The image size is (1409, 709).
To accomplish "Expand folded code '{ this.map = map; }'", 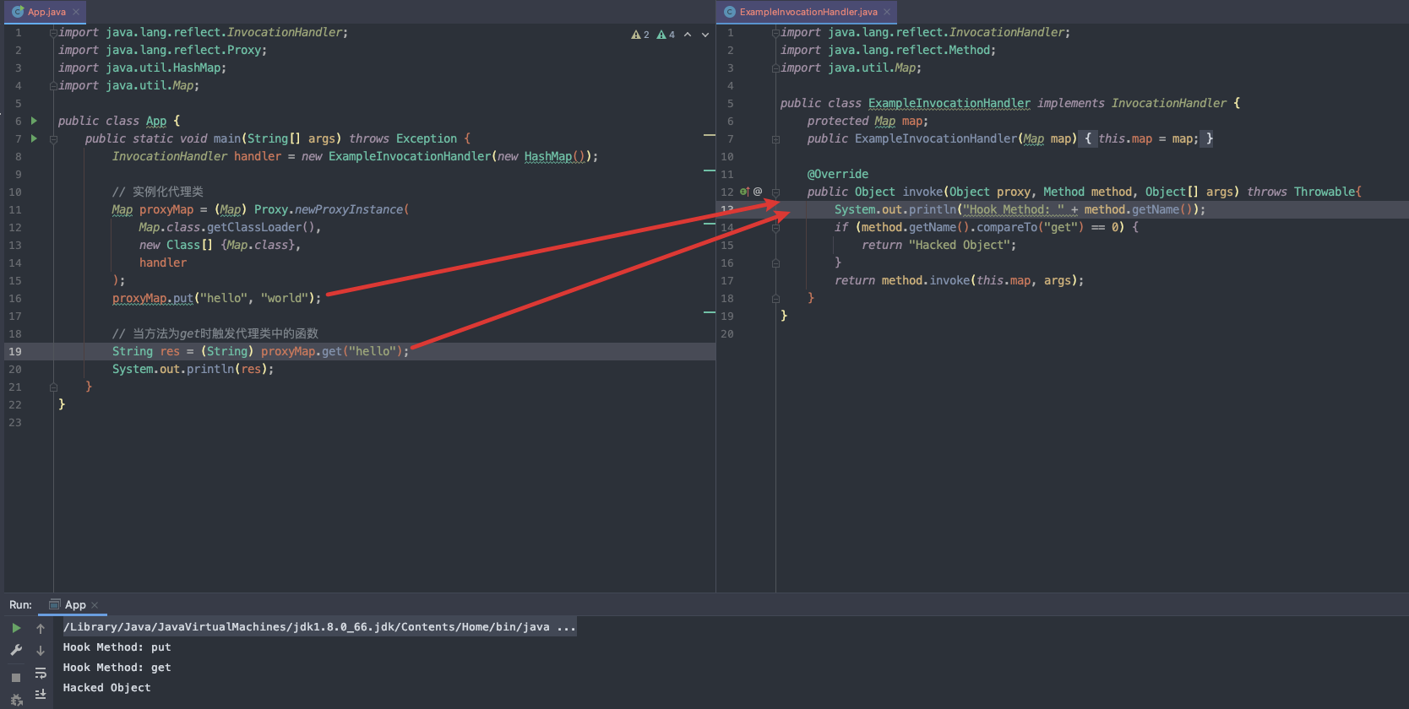I will [1147, 138].
